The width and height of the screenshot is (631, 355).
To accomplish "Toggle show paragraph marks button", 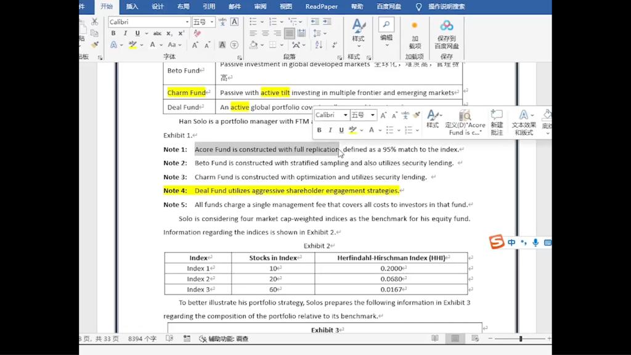I will (335, 45).
